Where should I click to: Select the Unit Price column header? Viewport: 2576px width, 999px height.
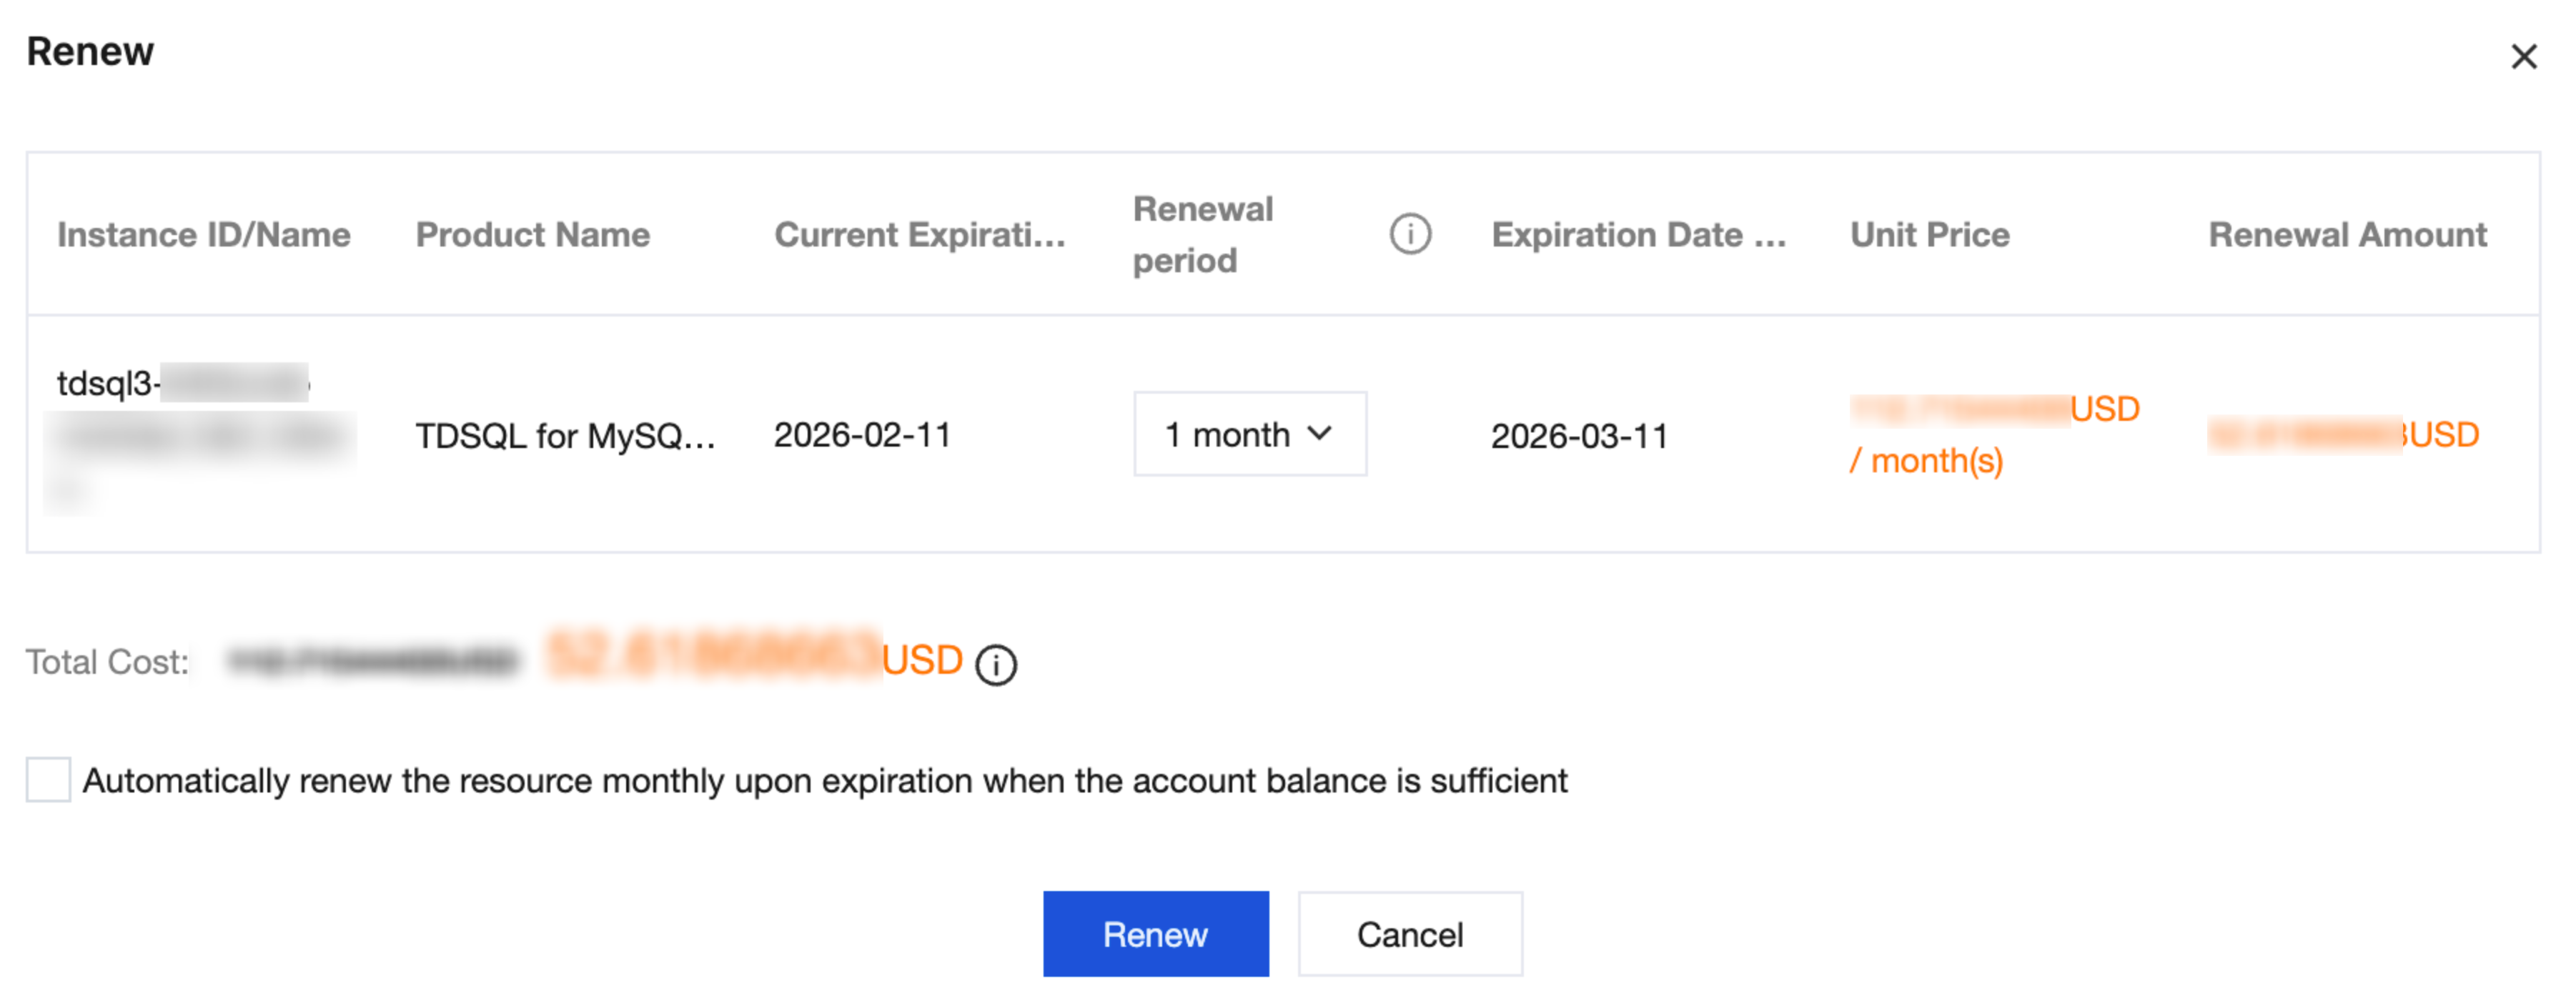1929,235
